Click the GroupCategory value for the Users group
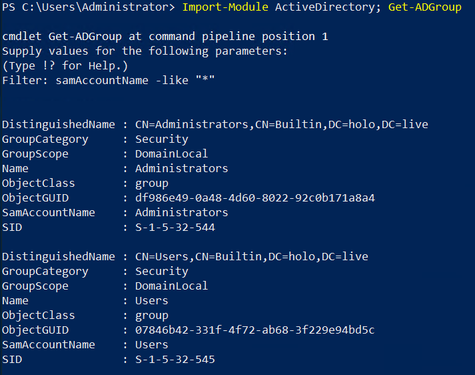 [x=161, y=272]
